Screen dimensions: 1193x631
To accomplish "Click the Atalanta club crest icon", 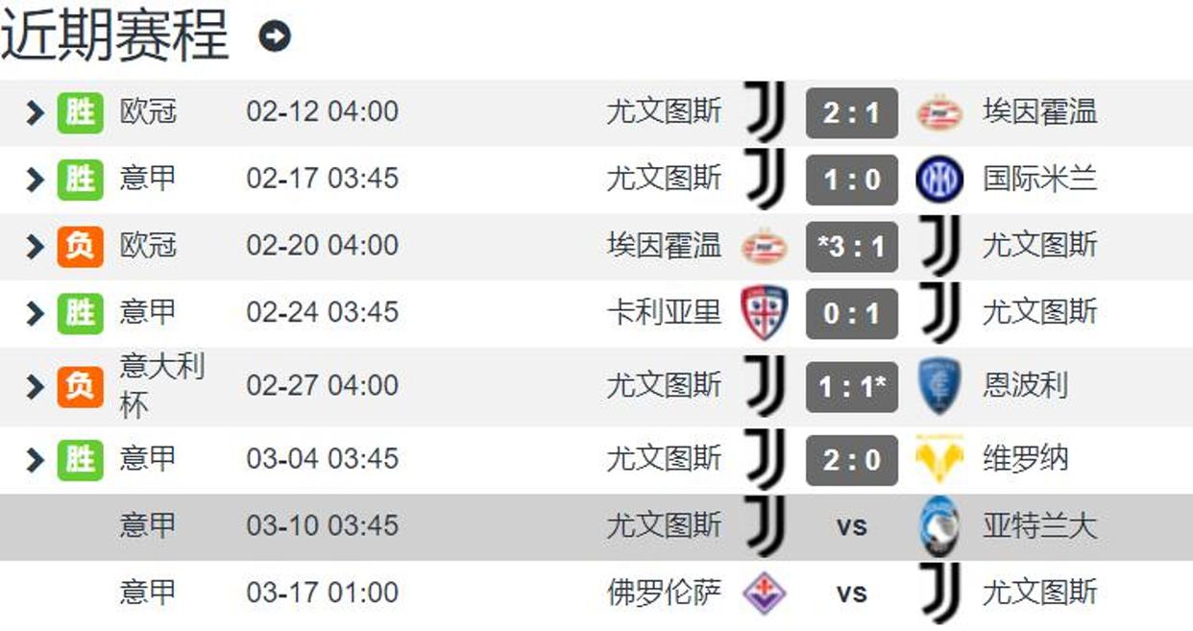I will click(939, 526).
